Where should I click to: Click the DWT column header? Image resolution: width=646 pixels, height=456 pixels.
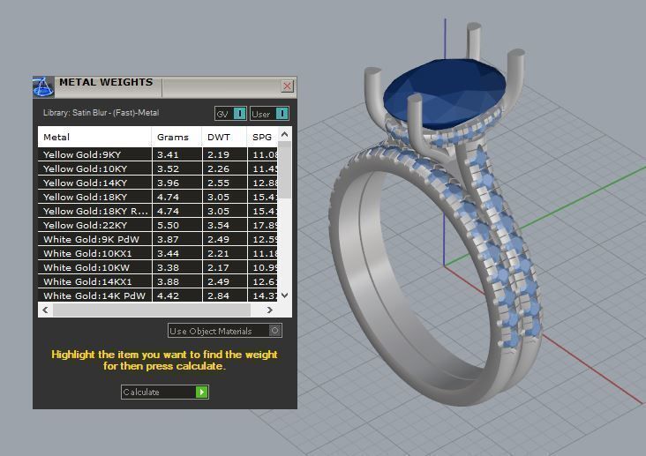click(224, 138)
